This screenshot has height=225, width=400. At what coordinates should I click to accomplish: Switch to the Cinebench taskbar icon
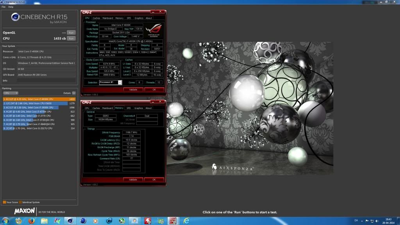(70, 221)
